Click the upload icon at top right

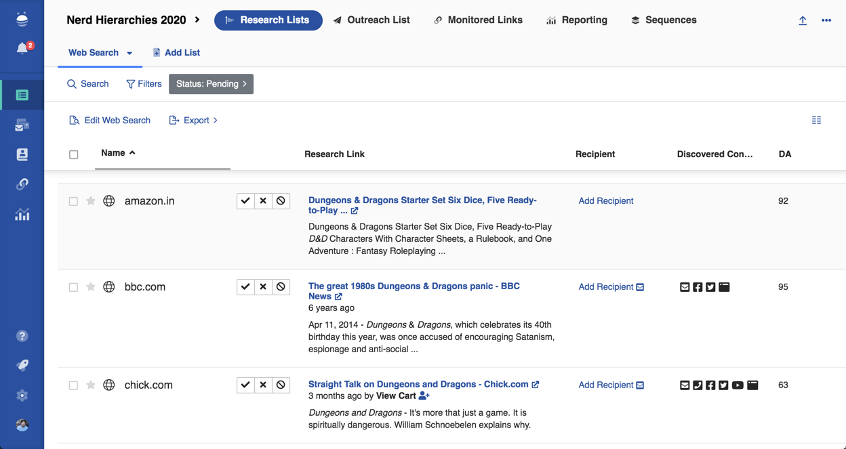[803, 20]
